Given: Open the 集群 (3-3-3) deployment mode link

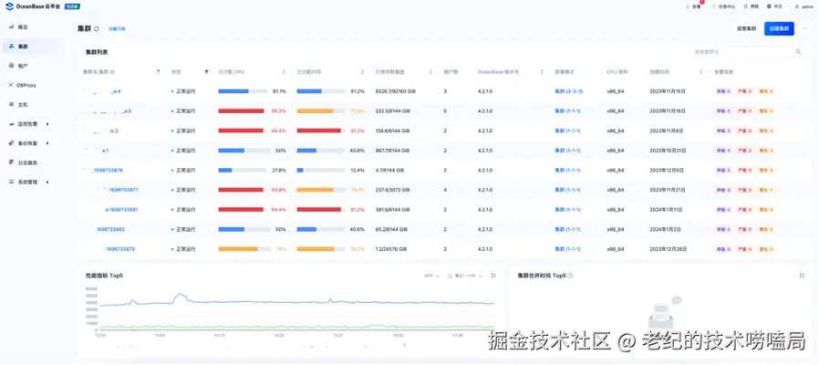Looking at the screenshot, I should click(x=568, y=91).
